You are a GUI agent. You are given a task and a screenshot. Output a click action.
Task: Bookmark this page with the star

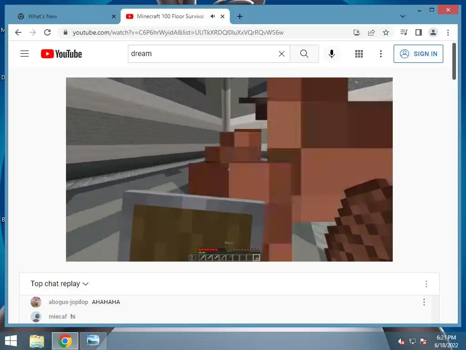click(x=386, y=32)
